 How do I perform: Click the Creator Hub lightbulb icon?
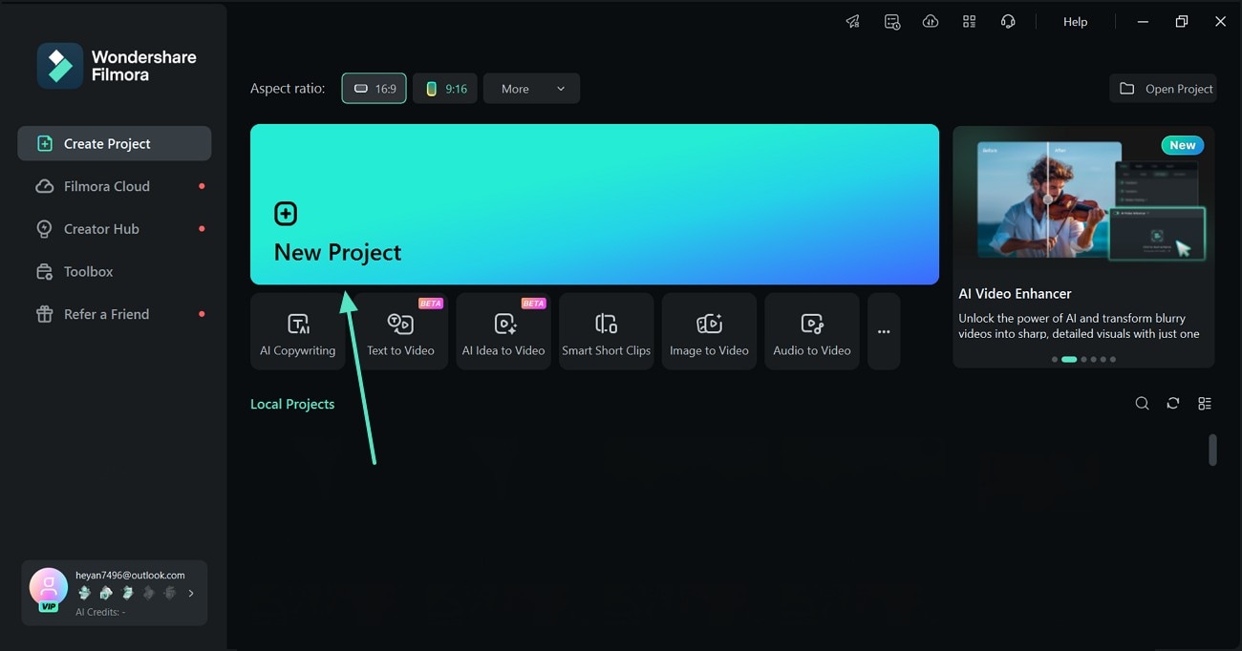tap(44, 229)
